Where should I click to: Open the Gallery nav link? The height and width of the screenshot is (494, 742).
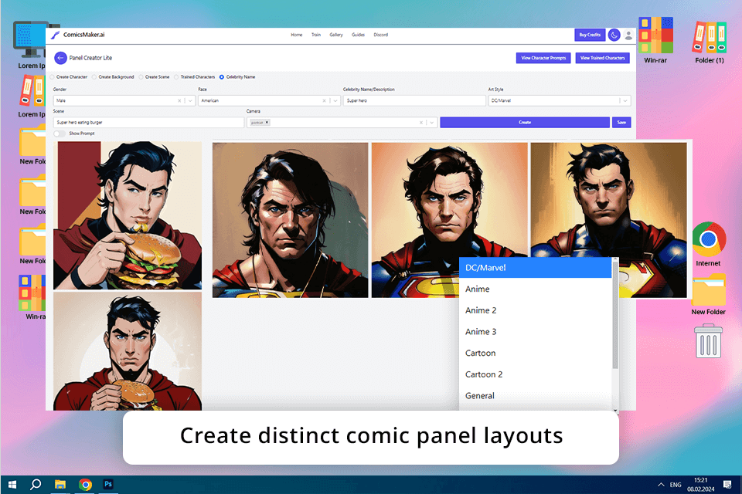(336, 35)
